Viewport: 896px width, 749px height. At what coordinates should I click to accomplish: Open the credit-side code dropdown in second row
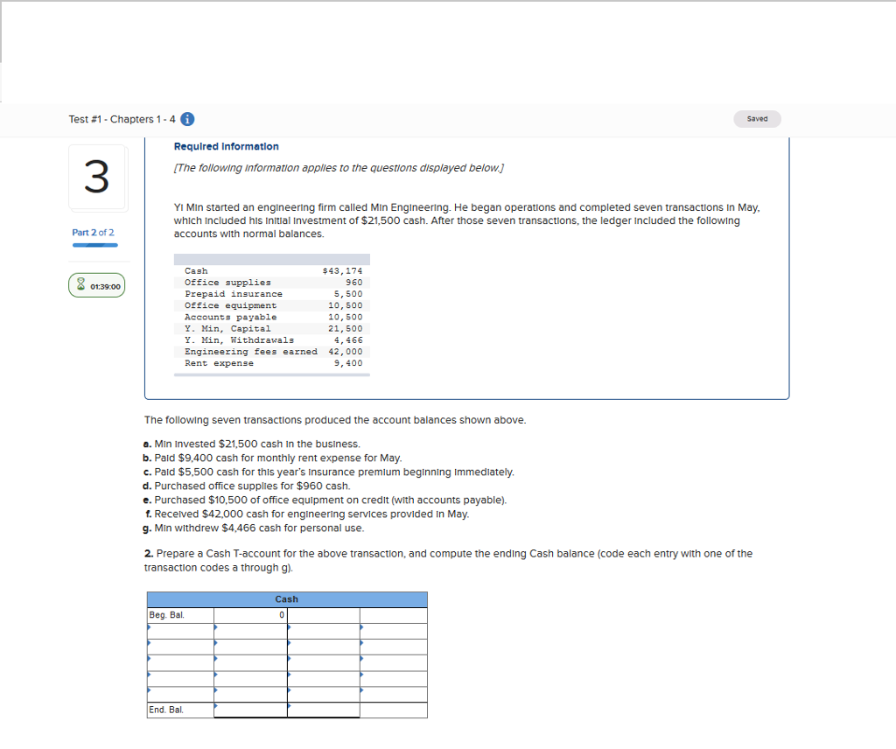click(289, 641)
